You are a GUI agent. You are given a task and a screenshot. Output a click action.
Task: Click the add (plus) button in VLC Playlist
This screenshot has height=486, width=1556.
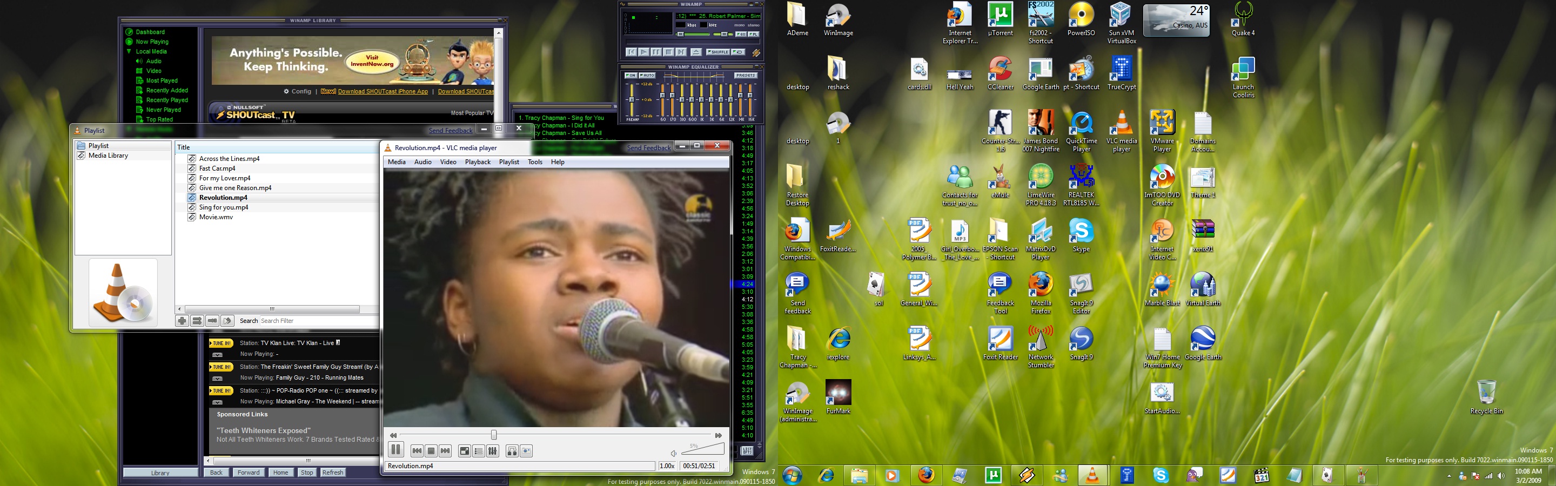pos(182,321)
